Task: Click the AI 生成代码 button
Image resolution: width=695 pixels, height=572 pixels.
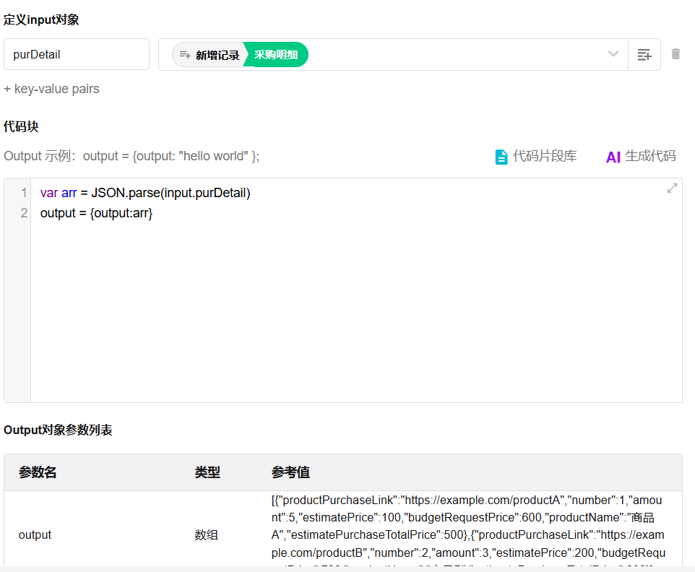Action: click(641, 156)
